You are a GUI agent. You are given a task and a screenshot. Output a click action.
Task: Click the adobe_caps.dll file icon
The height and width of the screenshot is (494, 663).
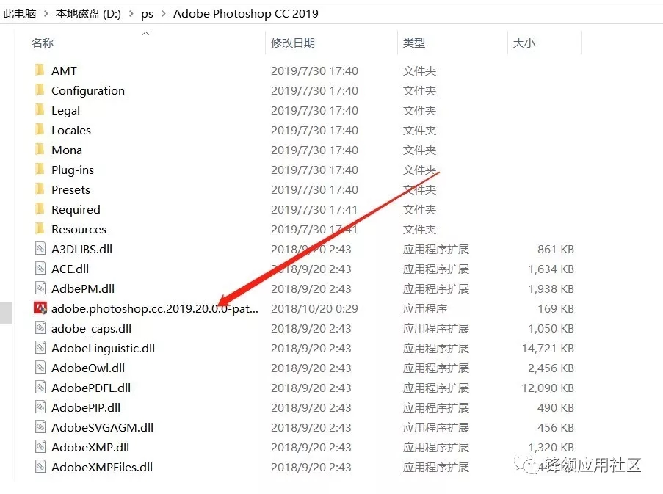point(40,328)
